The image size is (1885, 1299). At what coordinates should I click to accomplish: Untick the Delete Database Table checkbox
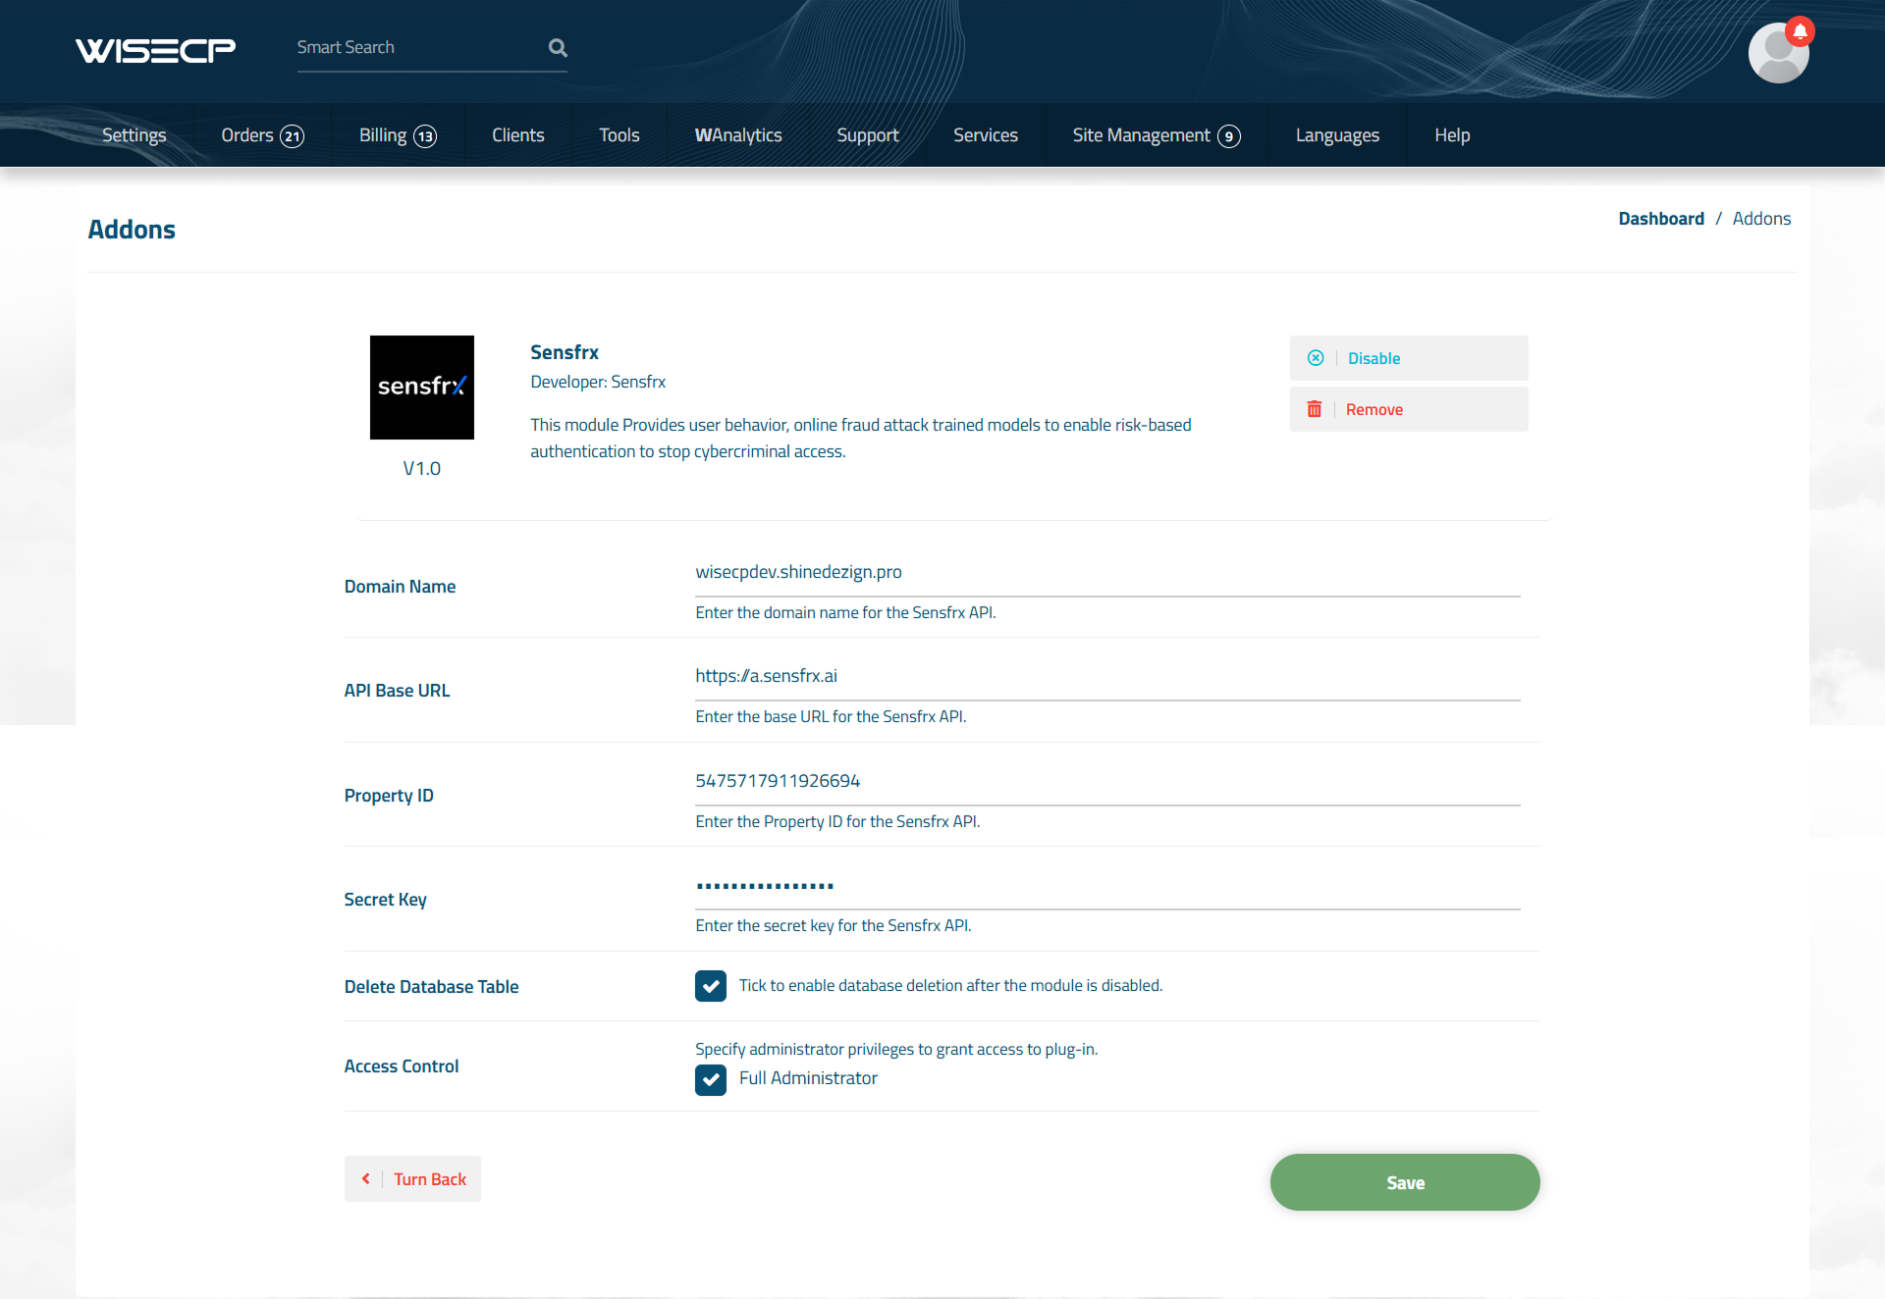(x=711, y=986)
